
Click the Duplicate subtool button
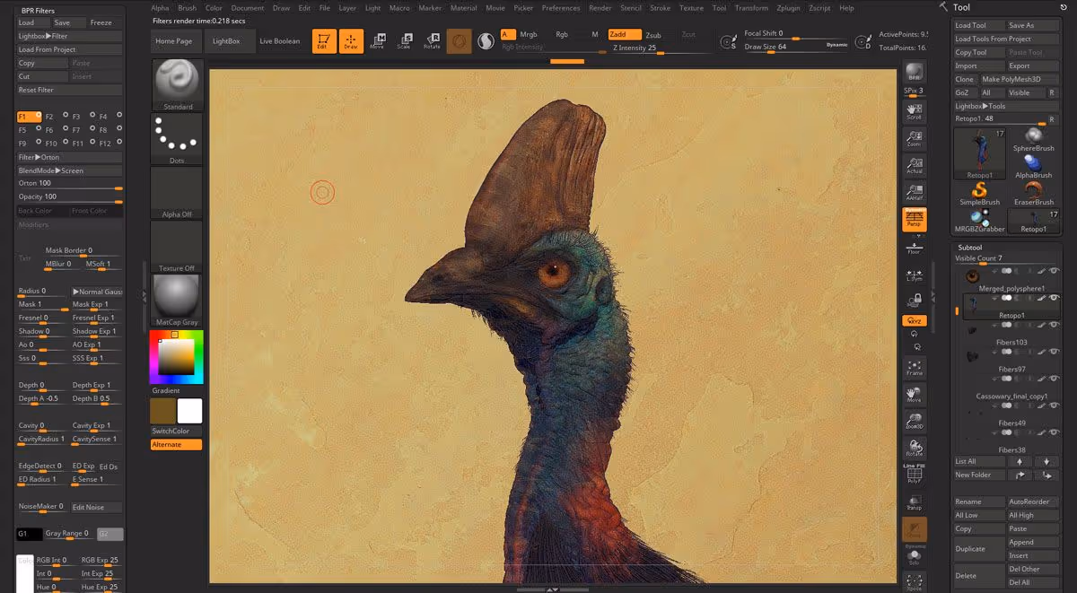979,549
